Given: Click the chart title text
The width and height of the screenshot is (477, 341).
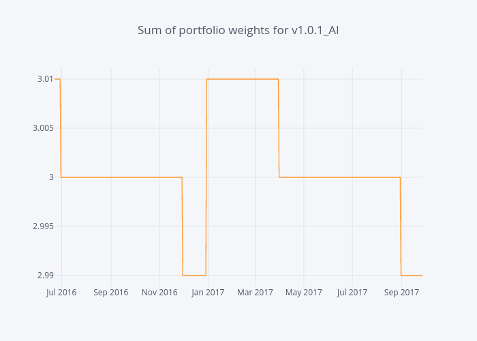Looking at the screenshot, I should pyautogui.click(x=238, y=30).
